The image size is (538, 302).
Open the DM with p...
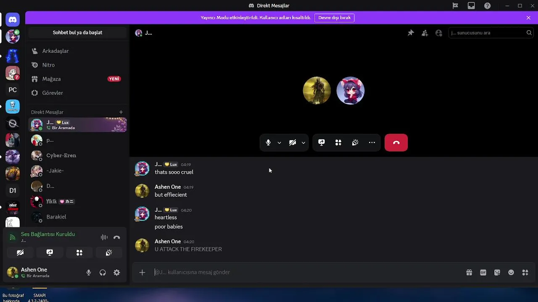77,140
